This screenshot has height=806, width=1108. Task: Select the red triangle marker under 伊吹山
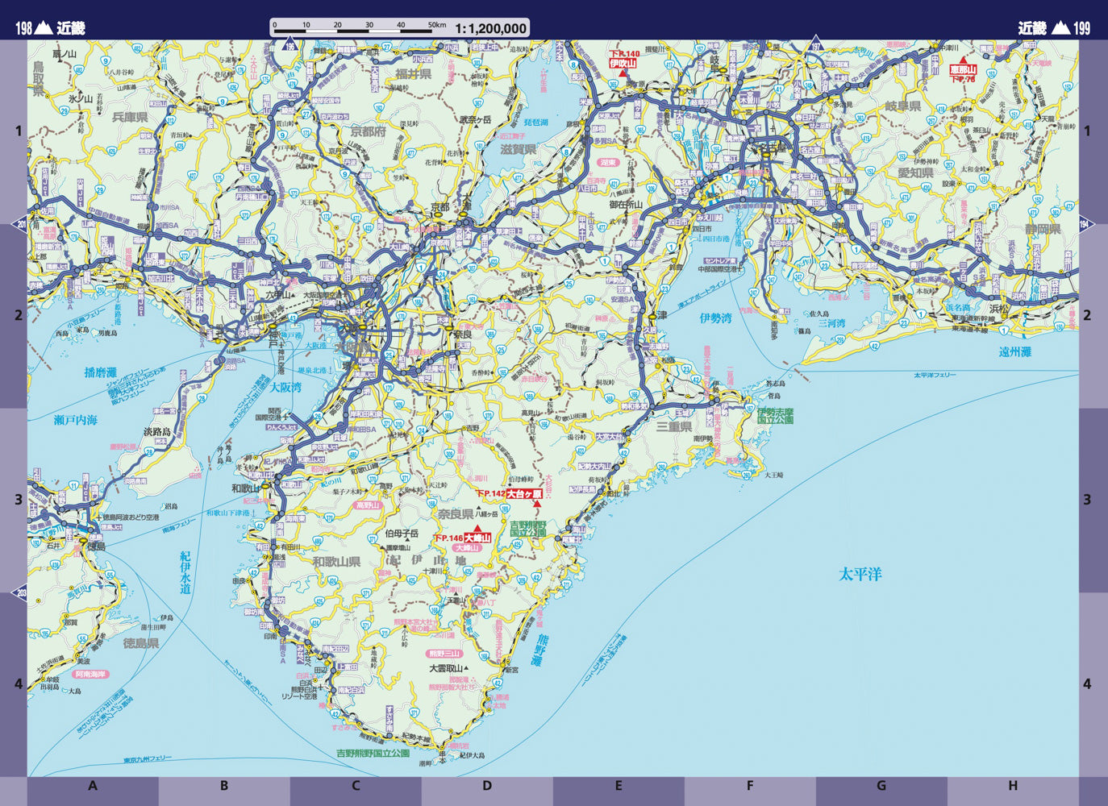tap(623, 73)
